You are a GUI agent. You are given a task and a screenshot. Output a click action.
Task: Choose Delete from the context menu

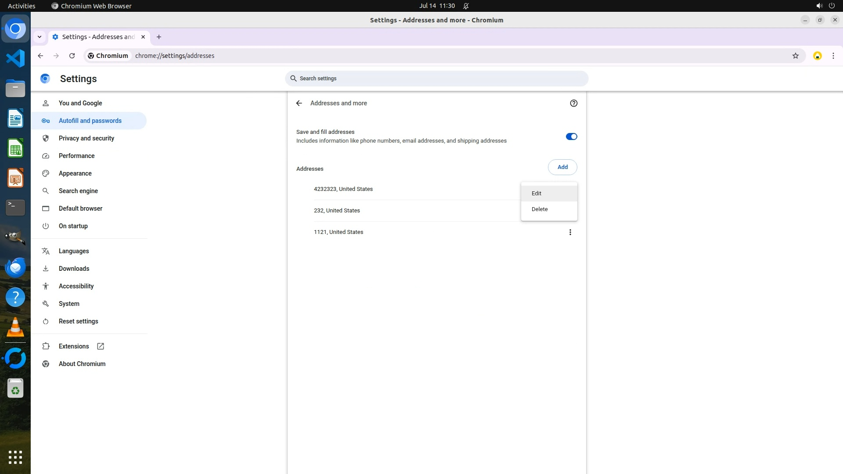(x=540, y=209)
